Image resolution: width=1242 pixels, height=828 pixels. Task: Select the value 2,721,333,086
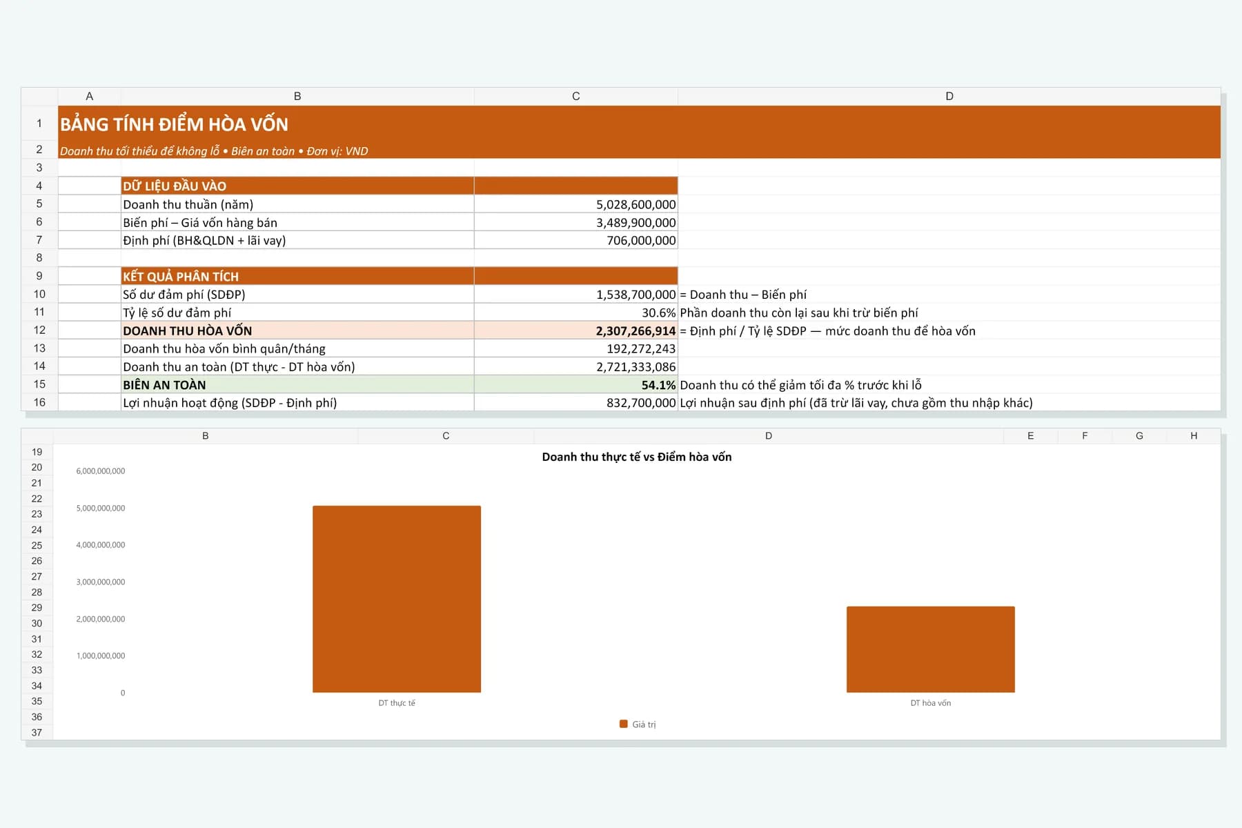click(x=575, y=366)
